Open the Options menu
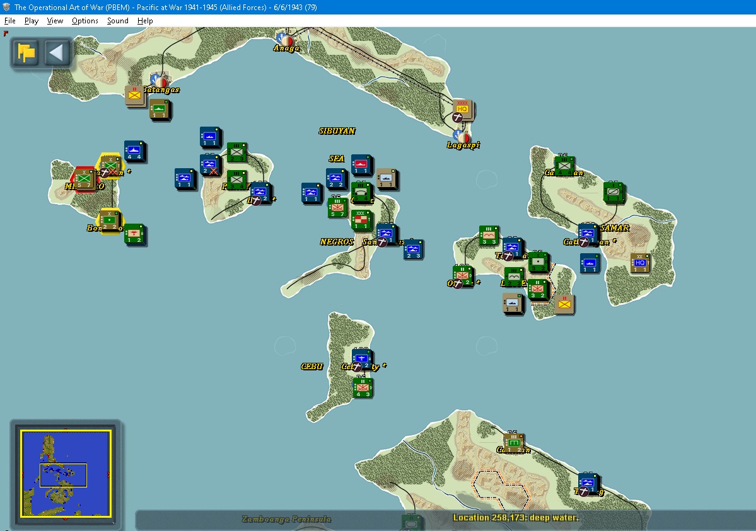The image size is (756, 531). 85,21
